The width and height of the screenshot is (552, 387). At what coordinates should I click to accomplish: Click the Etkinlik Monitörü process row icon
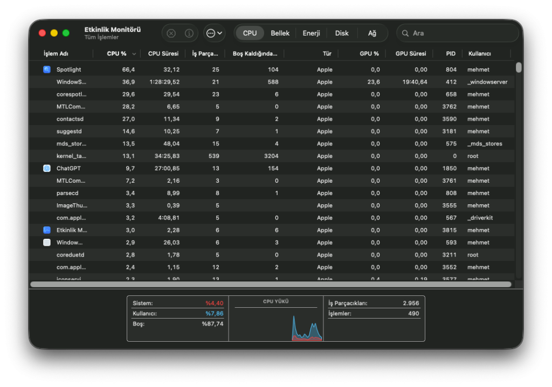[47, 230]
